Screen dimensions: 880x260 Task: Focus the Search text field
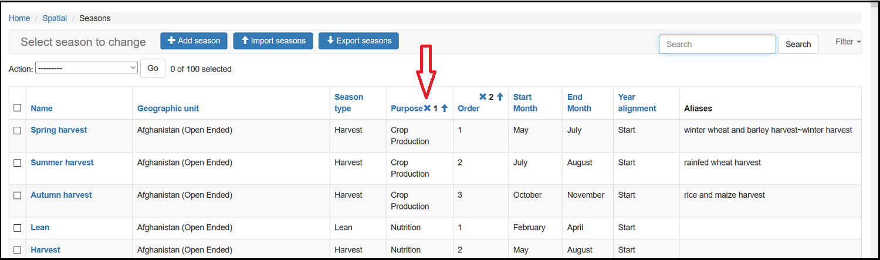[717, 44]
